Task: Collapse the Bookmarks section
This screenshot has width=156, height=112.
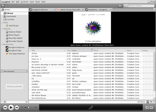Action: pyautogui.click(x=2, y=45)
